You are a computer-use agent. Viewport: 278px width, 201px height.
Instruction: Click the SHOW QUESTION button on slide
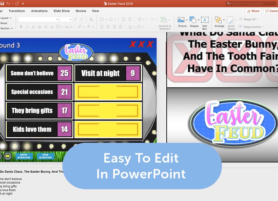24,156
